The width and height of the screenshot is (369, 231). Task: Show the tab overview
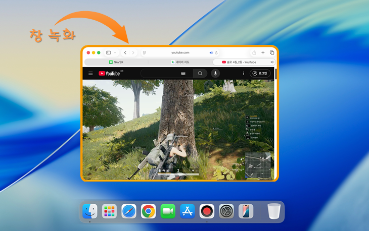[272, 52]
